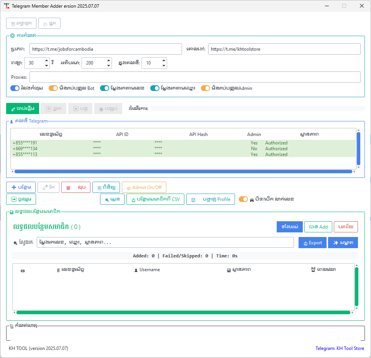Increase the maximum value of 200
Image resolution: width=371 pixels, height=358 pixels.
pyautogui.click(x=108, y=60)
